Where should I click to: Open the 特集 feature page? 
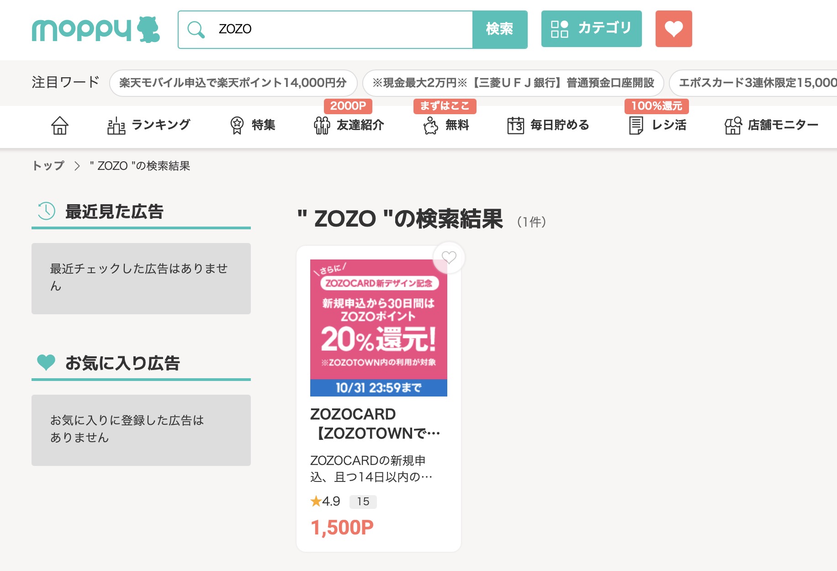pyautogui.click(x=253, y=125)
